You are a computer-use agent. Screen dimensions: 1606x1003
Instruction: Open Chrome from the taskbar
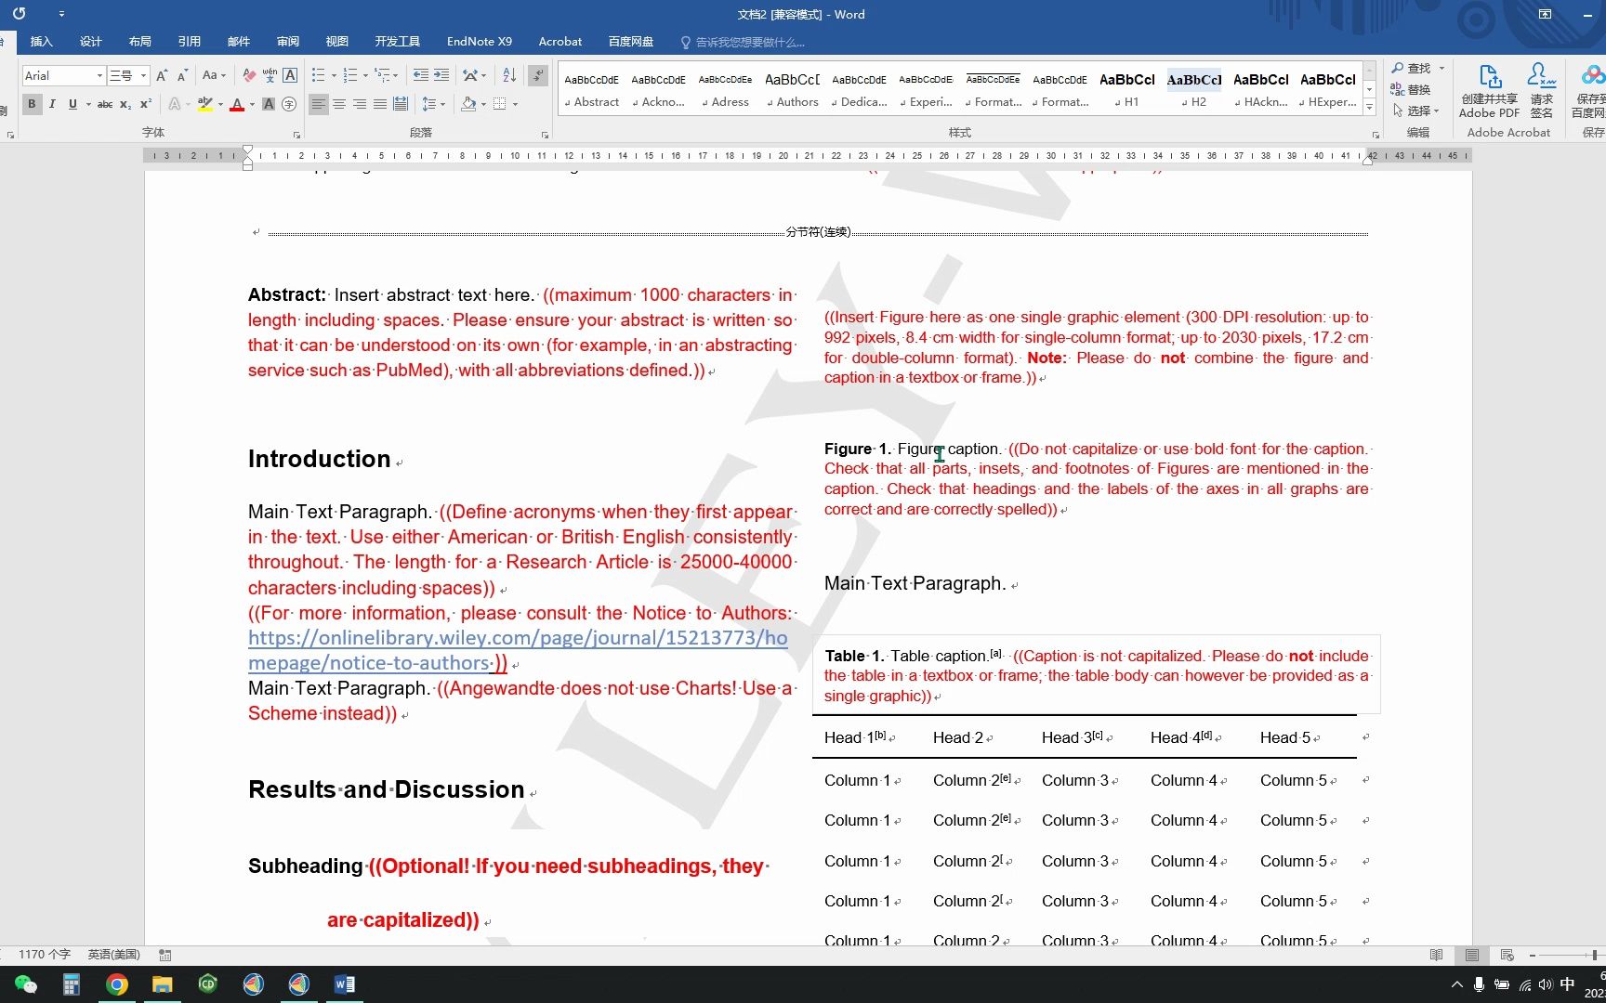tap(117, 984)
